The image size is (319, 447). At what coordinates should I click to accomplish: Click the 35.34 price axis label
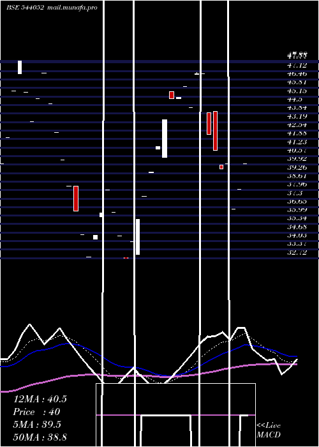point(297,218)
